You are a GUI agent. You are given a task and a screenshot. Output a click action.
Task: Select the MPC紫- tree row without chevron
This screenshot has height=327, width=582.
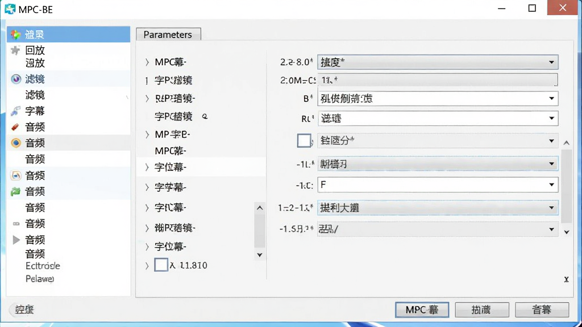click(171, 151)
